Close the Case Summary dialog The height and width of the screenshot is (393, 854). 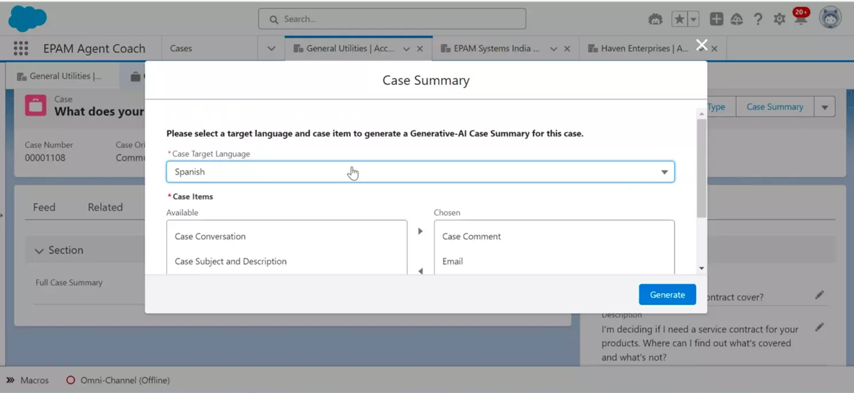[x=701, y=45]
